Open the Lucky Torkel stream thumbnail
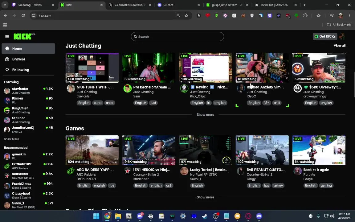Viewport: 355px width, 222px height. pos(205,150)
